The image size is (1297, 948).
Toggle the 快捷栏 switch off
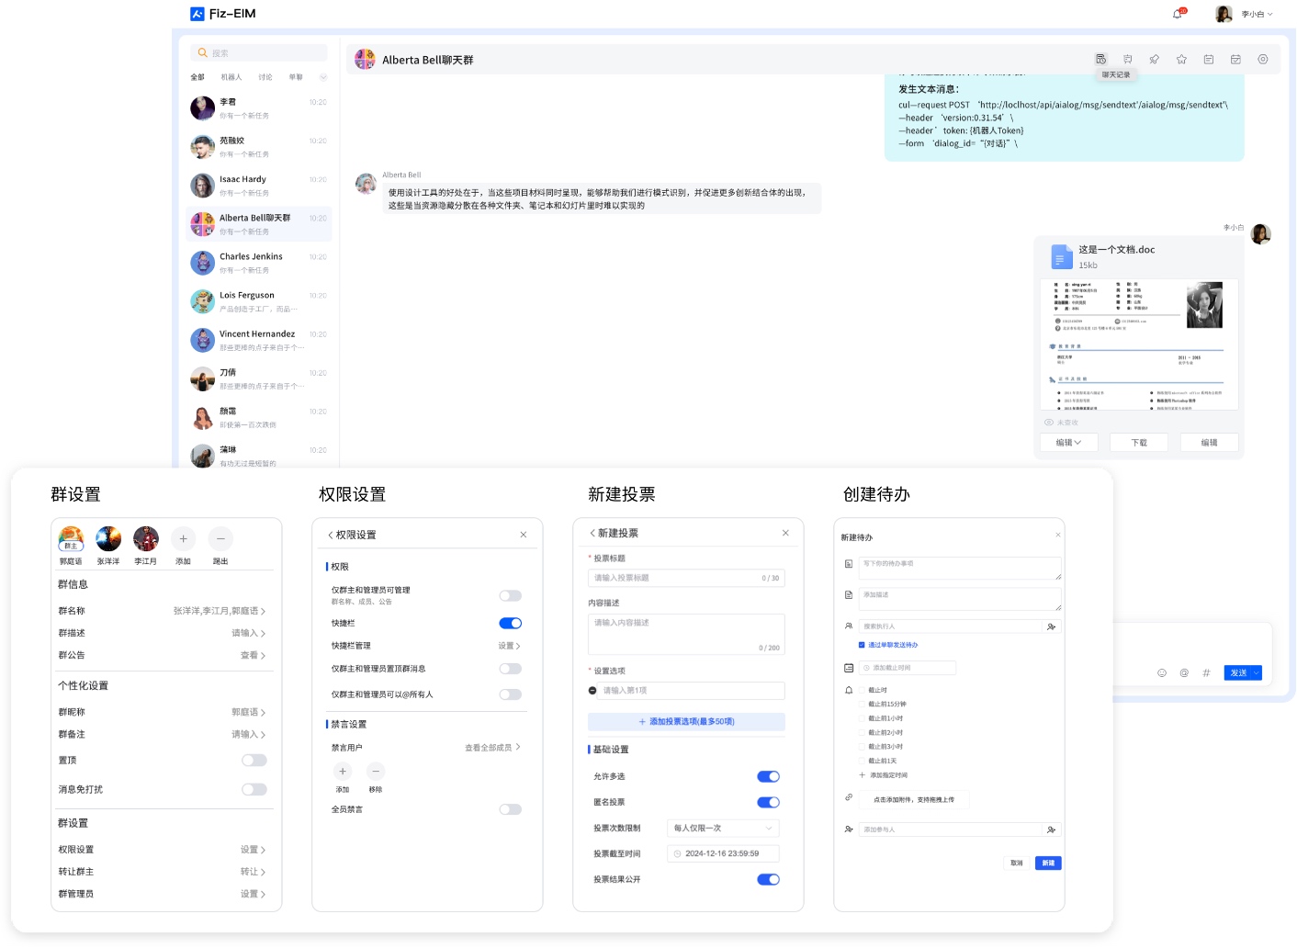point(511,624)
